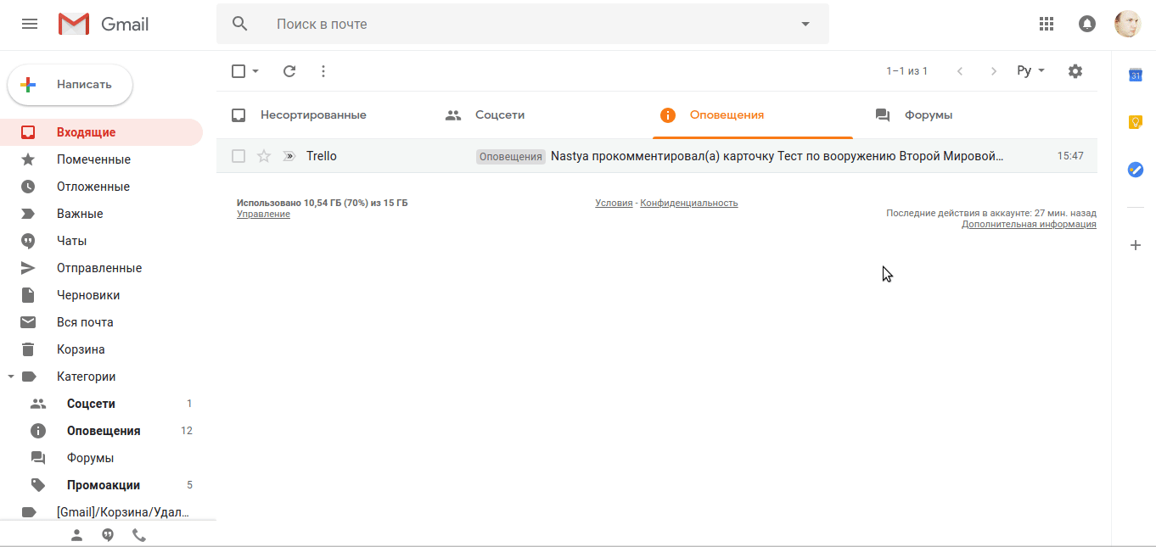Open the Ру input language dropdown
The width and height of the screenshot is (1156, 547).
point(1030,71)
